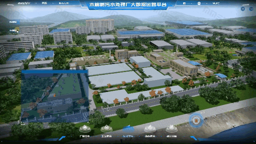Click the upper blue button on the left edge
This screenshot has width=256, height=144.
(x=14, y=22)
